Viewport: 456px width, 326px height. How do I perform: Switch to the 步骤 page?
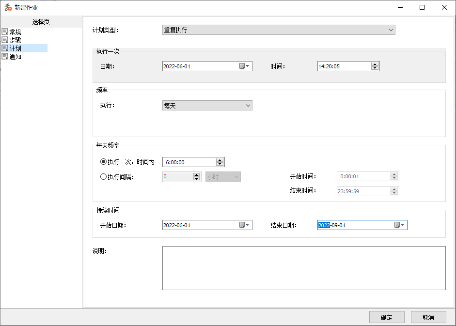[x=15, y=40]
